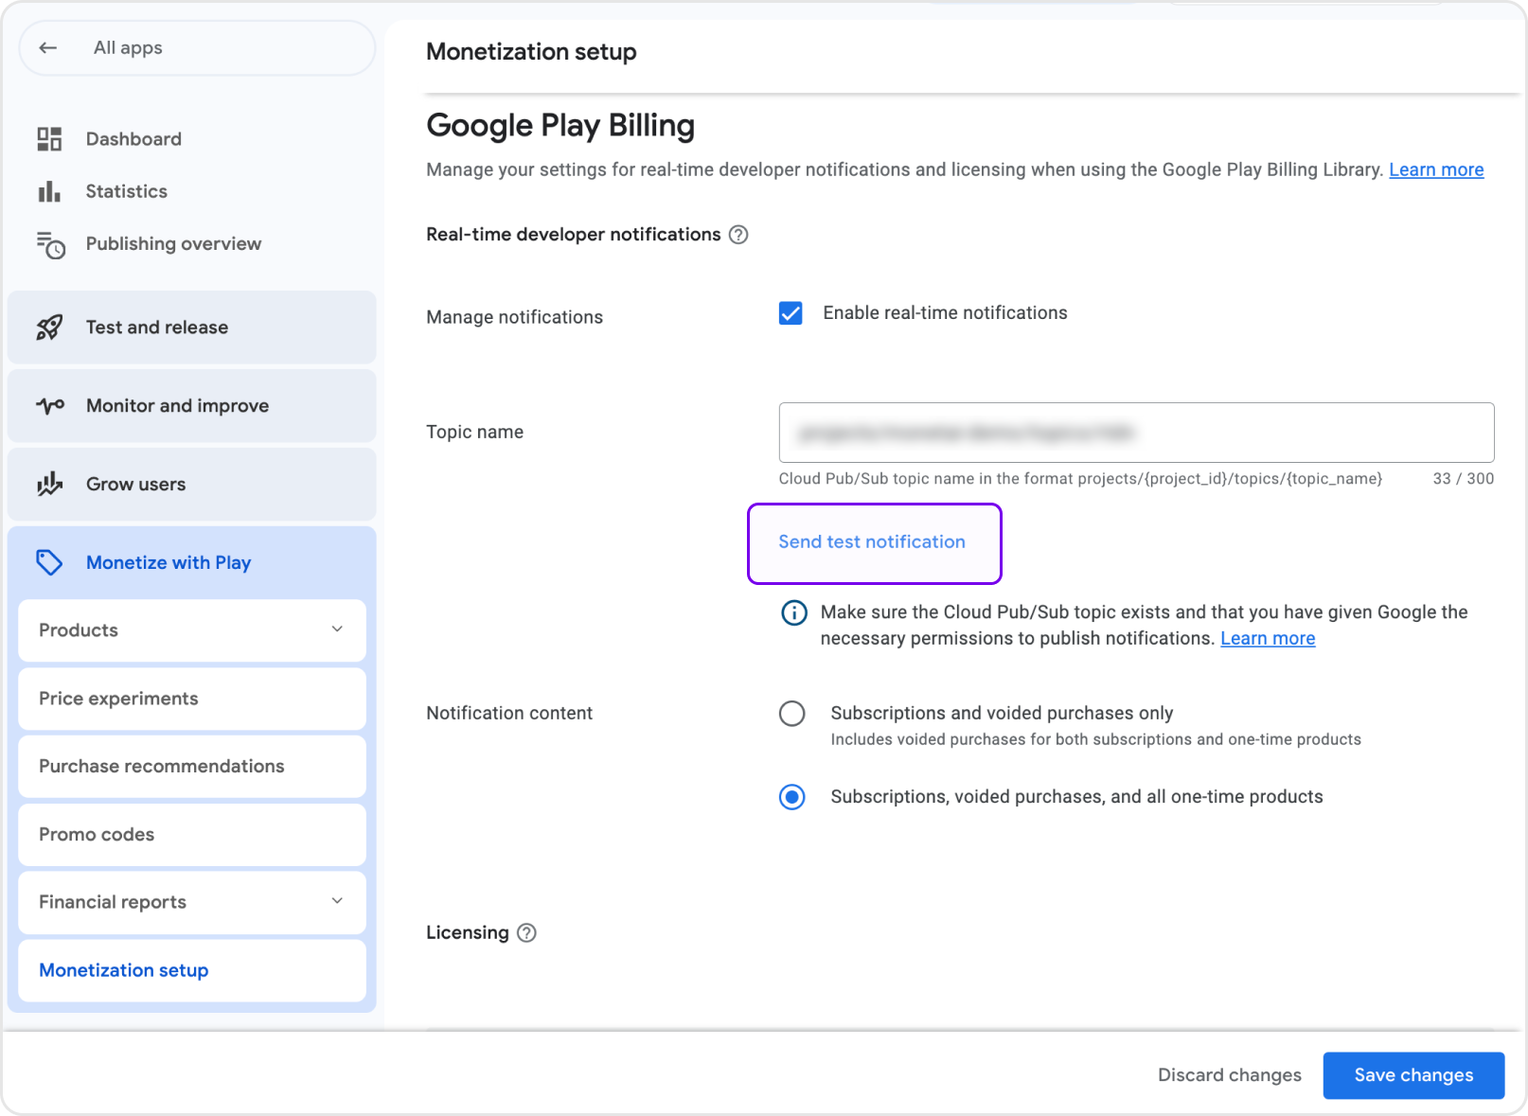Click the Publishing overview clock icon
1528x1116 pixels.
click(x=50, y=244)
